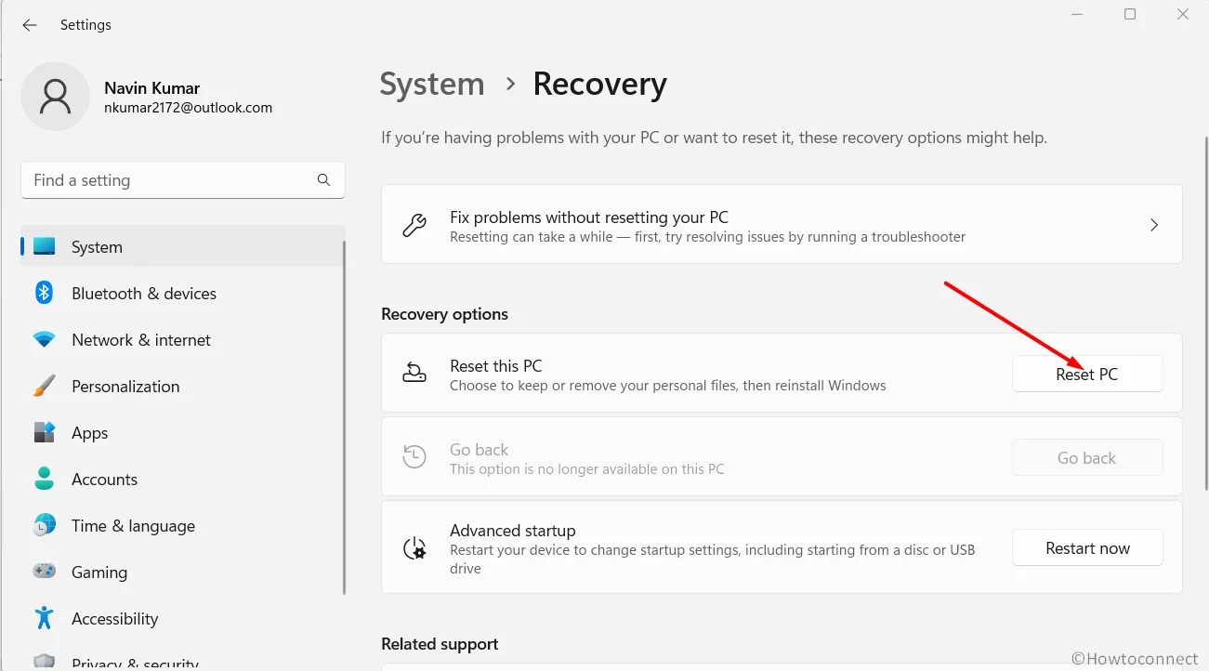1209x671 pixels.
Task: Expand the troubleshooter row chevron
Action: click(x=1154, y=224)
